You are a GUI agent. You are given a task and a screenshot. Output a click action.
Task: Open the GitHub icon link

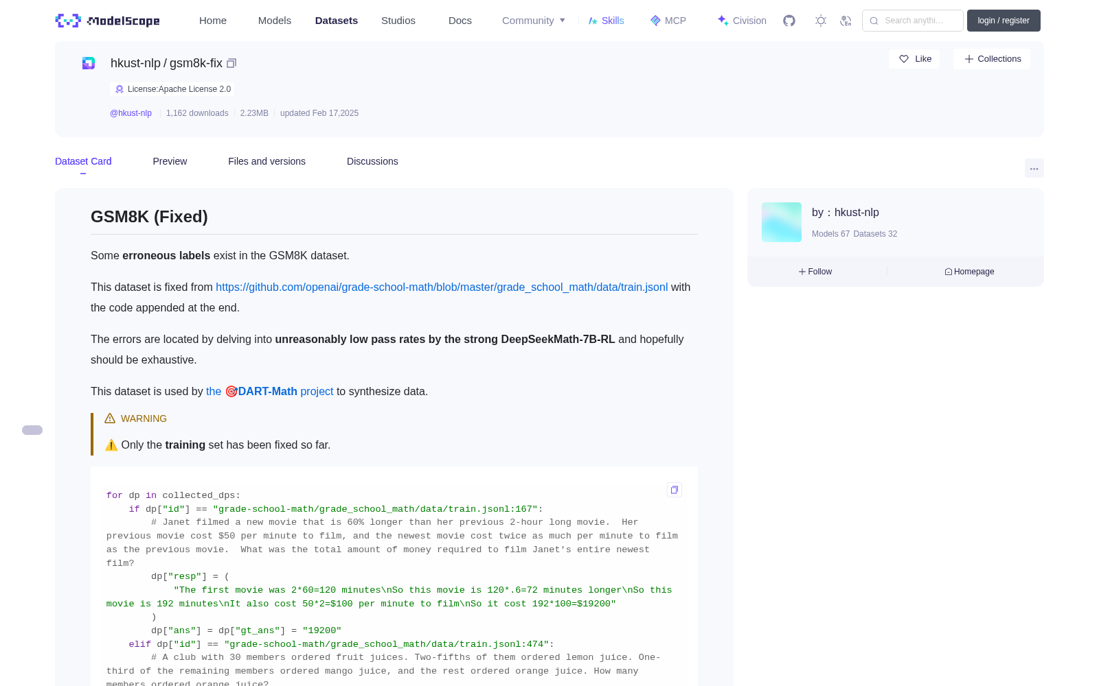[789, 21]
